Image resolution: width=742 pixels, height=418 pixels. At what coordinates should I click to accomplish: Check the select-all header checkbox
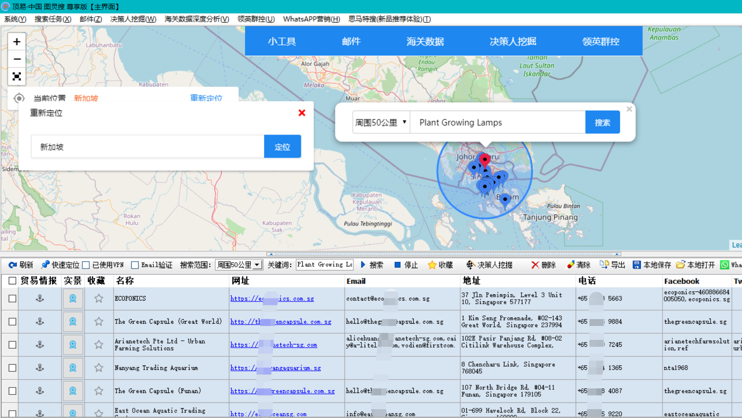pyautogui.click(x=12, y=281)
